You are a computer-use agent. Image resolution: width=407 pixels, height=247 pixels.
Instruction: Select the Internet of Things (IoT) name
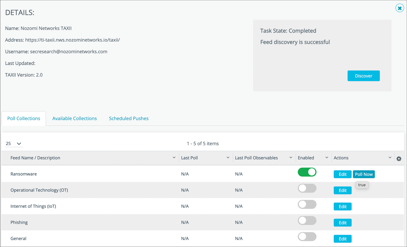(x=33, y=206)
